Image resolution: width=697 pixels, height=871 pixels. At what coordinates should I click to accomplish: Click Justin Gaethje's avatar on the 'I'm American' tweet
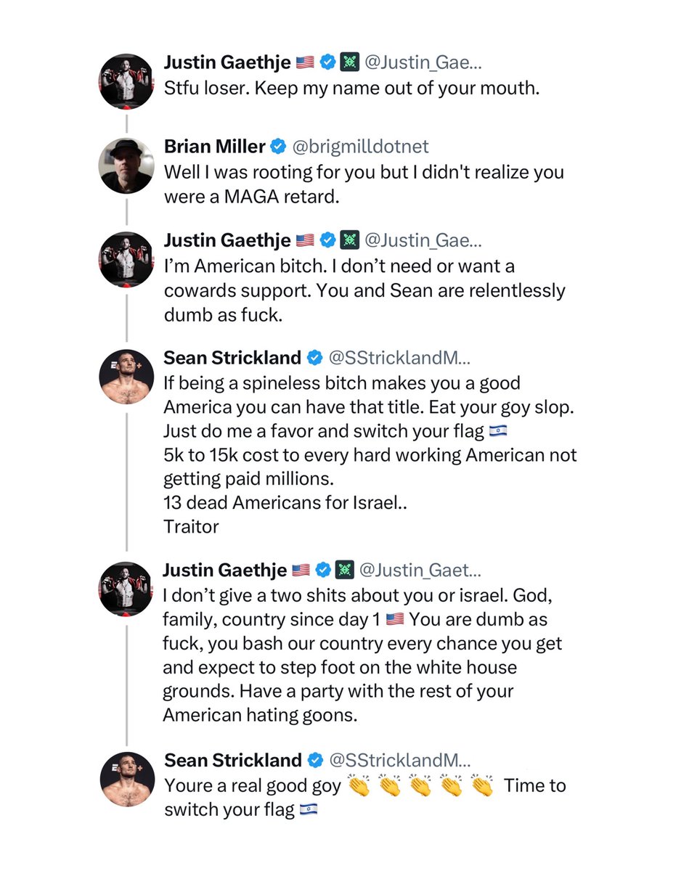point(126,259)
